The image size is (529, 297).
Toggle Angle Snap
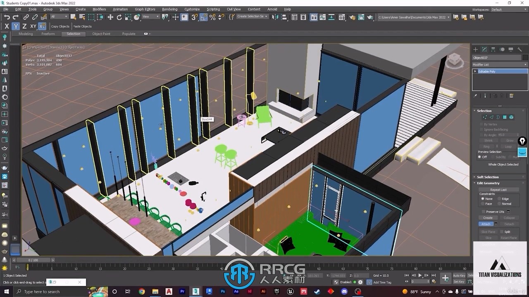coord(203,17)
